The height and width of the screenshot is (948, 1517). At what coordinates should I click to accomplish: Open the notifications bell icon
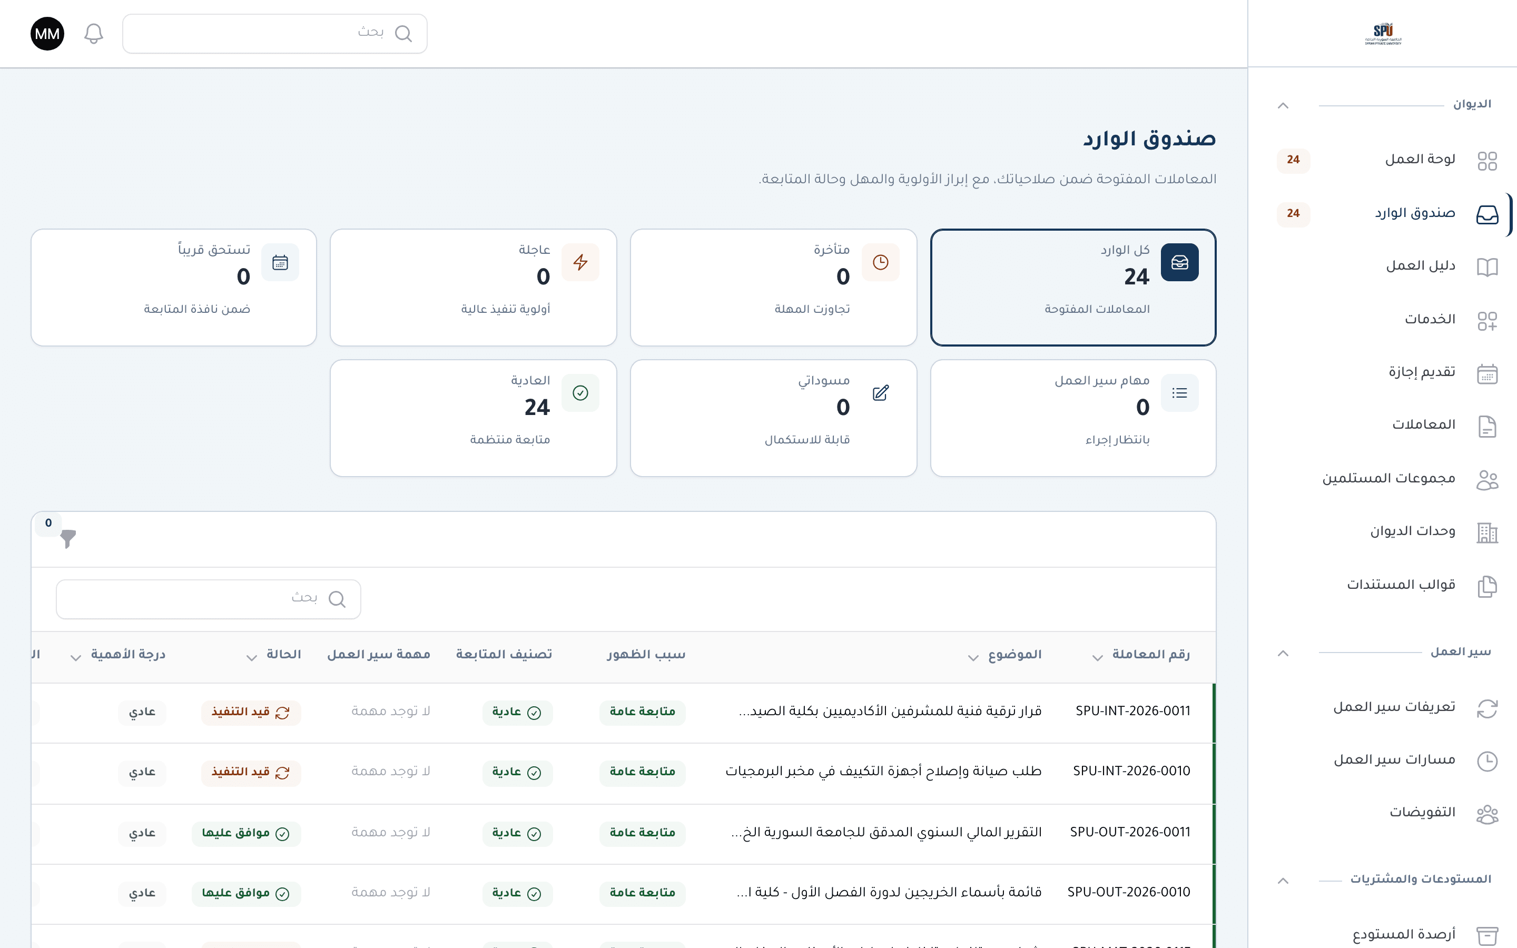coord(93,34)
